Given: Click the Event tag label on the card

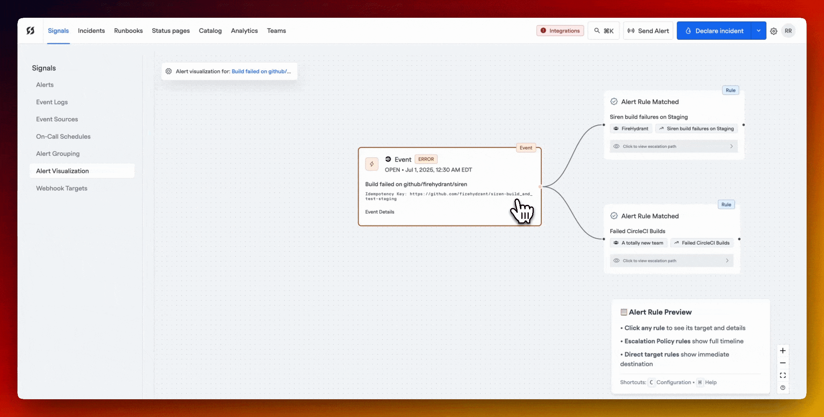Looking at the screenshot, I should point(526,147).
